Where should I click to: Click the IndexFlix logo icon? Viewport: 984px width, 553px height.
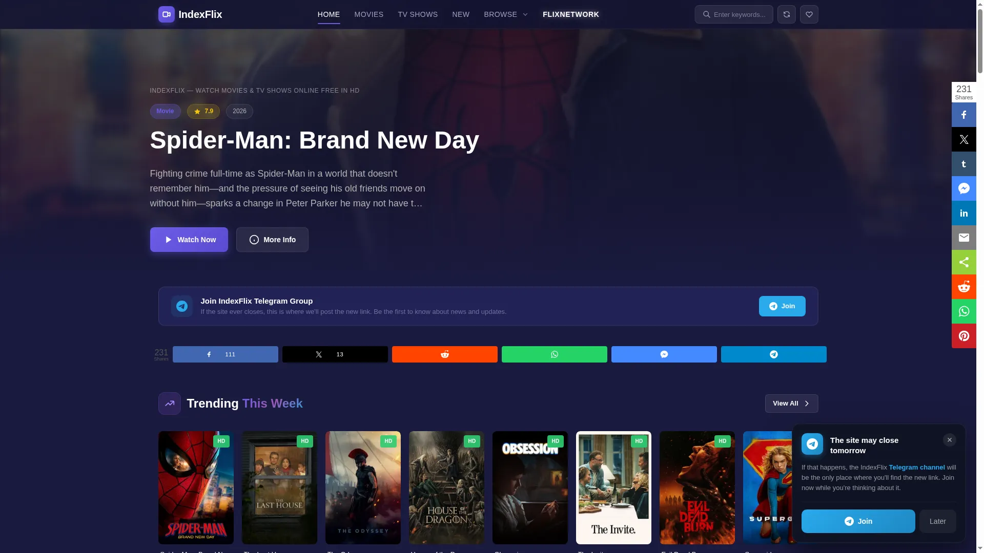[x=166, y=14]
